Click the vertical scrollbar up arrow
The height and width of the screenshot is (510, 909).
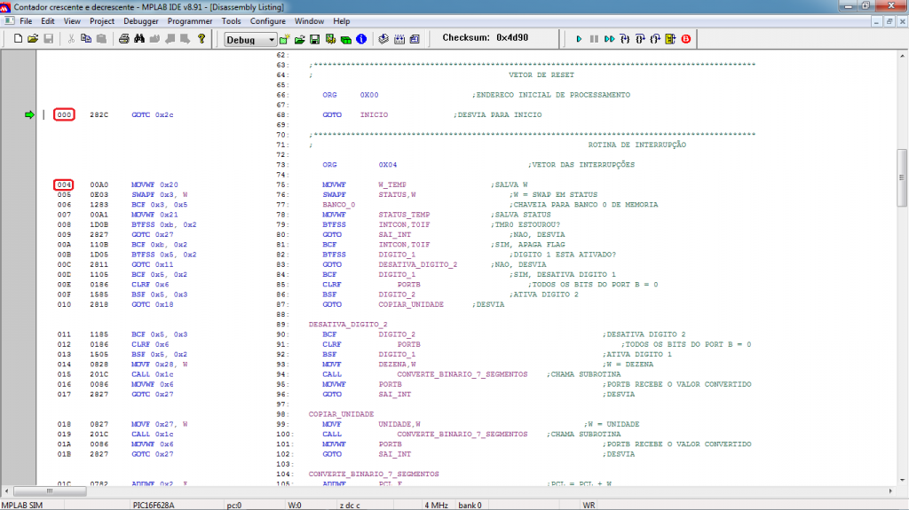pyautogui.click(x=902, y=56)
